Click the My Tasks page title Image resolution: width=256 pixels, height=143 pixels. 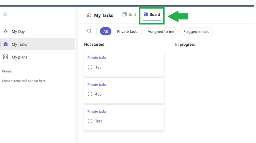coord(103,15)
